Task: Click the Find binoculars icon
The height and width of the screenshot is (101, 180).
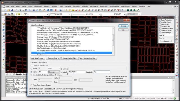Action: 29,10
